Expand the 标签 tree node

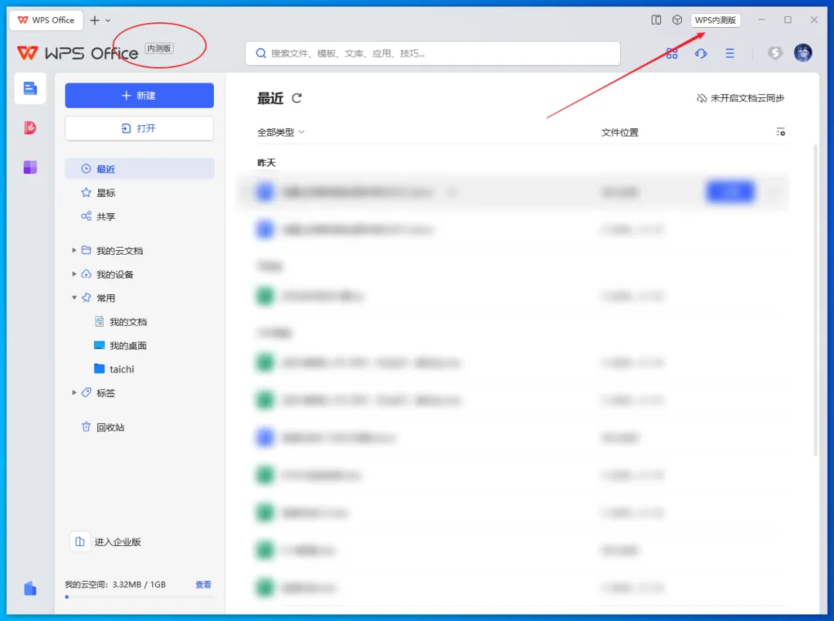[x=74, y=392]
